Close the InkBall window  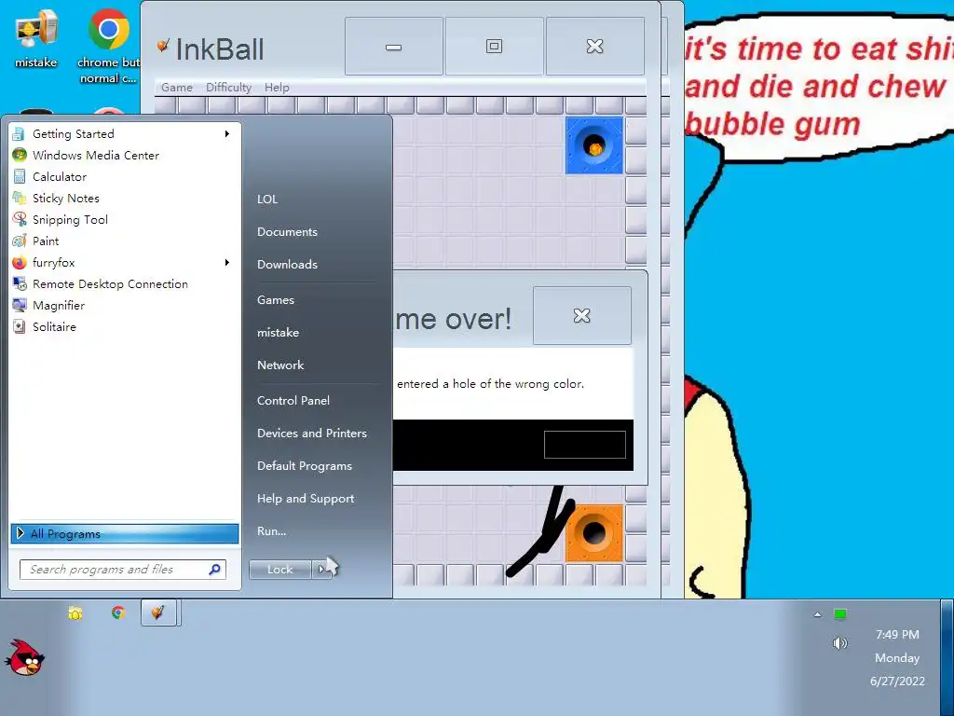[595, 47]
